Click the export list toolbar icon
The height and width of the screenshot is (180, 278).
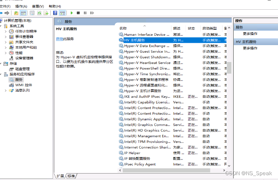point(46,13)
